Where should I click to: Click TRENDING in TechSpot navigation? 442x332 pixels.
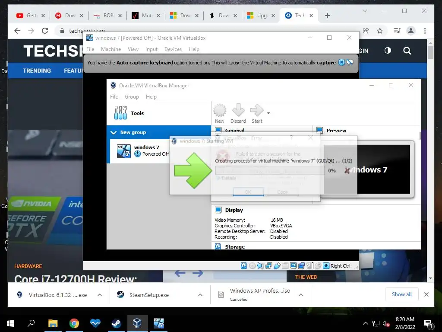tap(37, 70)
